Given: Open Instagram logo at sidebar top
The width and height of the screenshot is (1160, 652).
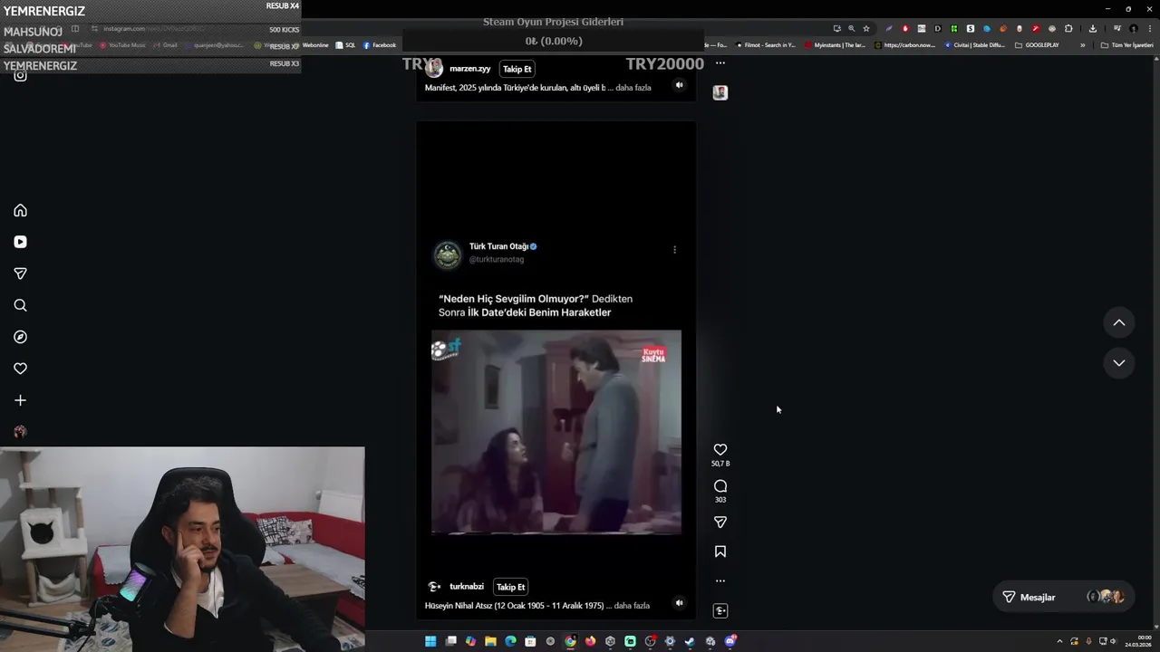Looking at the screenshot, I should click(x=20, y=75).
